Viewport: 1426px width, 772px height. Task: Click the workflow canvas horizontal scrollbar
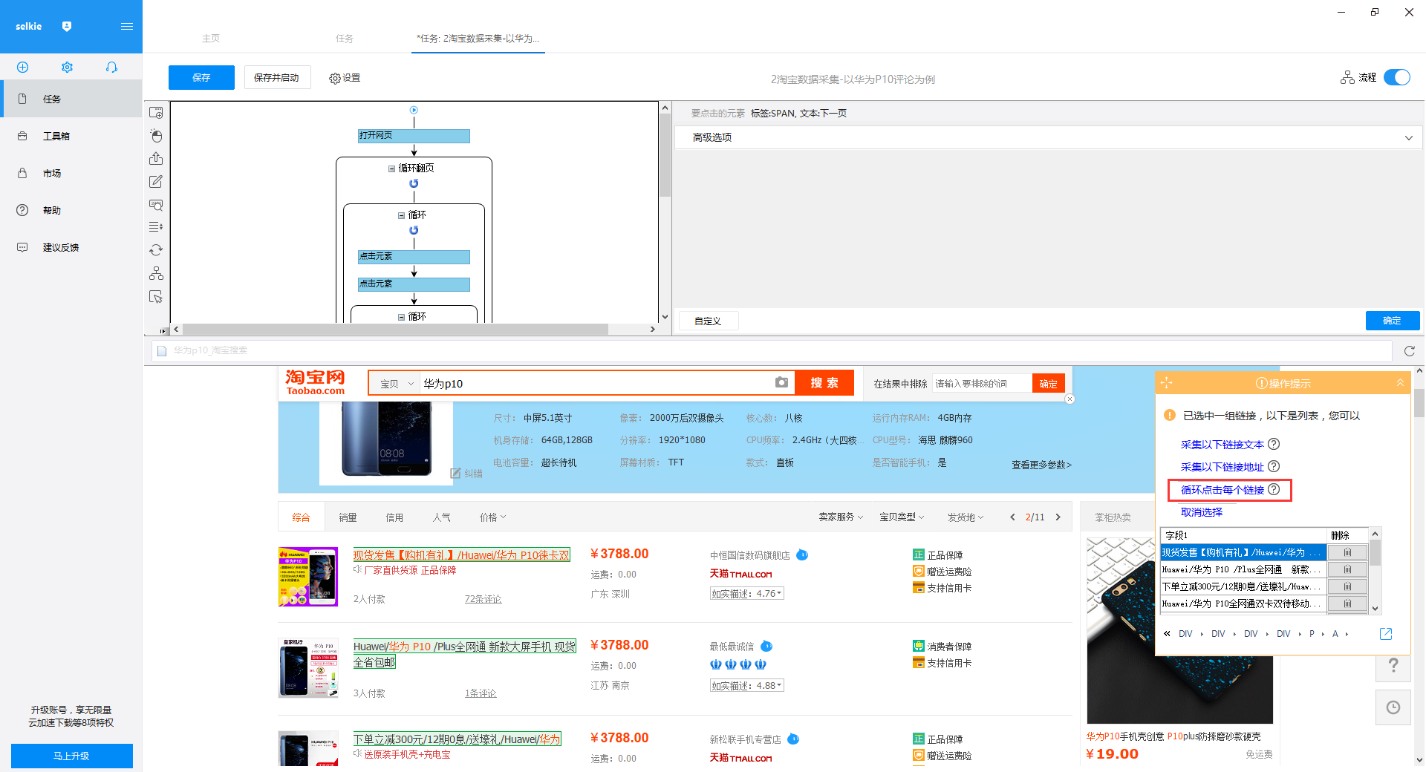(395, 329)
